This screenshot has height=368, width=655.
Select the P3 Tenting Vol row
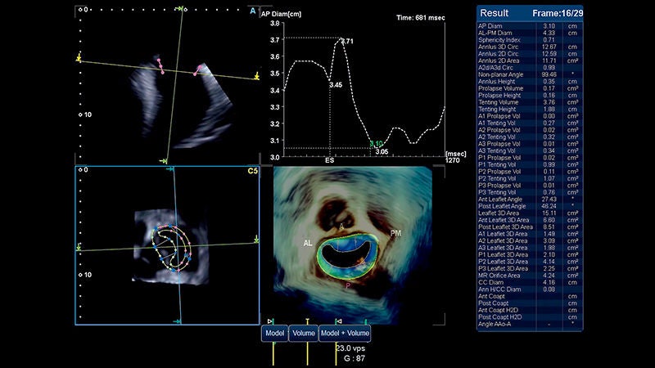pyautogui.click(x=530, y=192)
